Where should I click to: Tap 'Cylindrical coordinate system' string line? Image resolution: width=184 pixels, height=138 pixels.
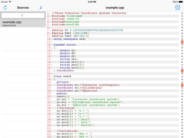(x=90, y=102)
